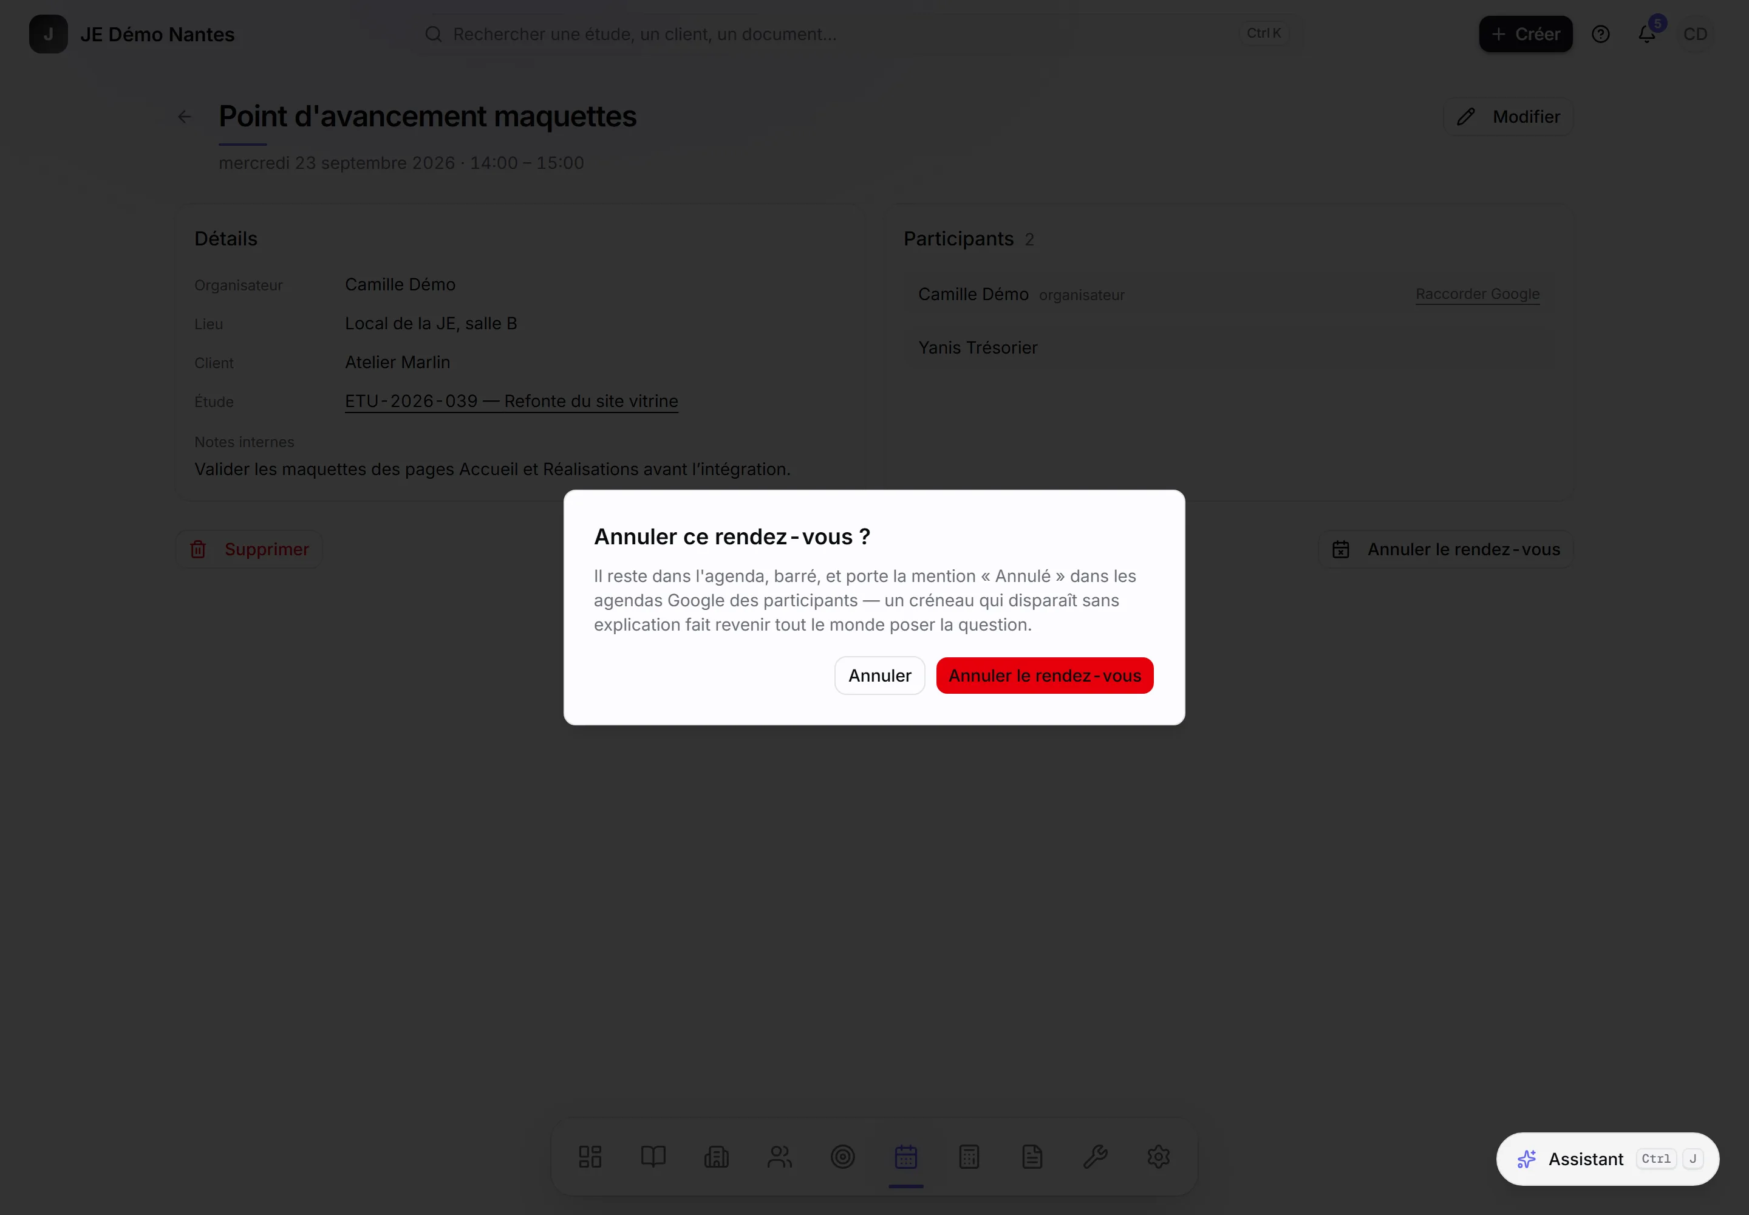Click Camille Démo in the Participants list
Screen dimensions: 1749x1215
pyautogui.click(x=973, y=294)
